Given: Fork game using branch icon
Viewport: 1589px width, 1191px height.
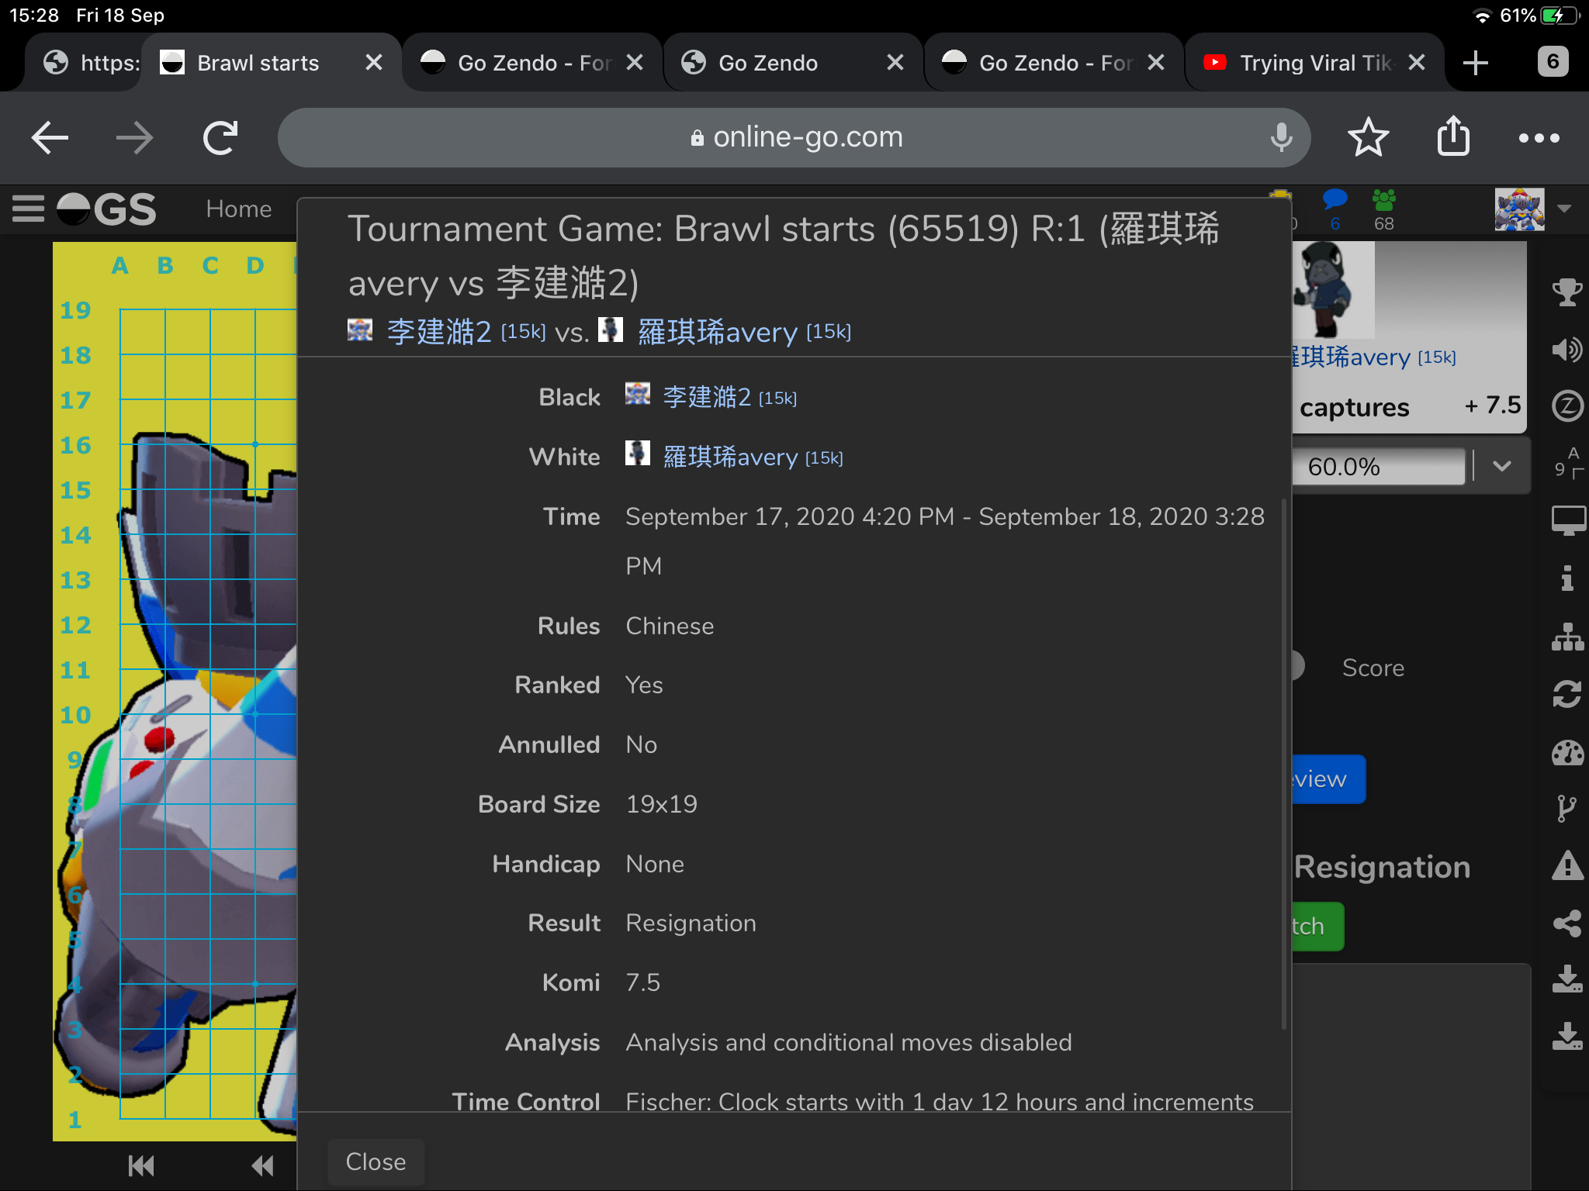Looking at the screenshot, I should [x=1566, y=808].
